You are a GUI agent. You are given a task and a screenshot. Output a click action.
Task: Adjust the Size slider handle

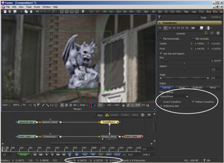pyautogui.click(x=166, y=61)
